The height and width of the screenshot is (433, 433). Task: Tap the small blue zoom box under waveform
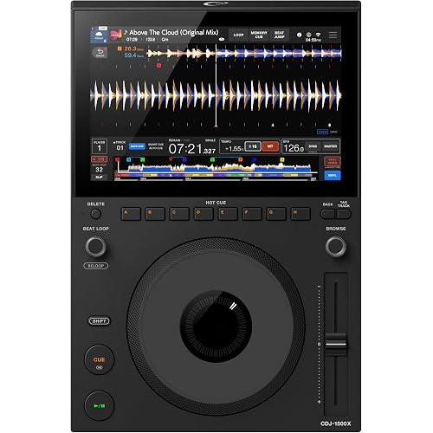pos(322,132)
